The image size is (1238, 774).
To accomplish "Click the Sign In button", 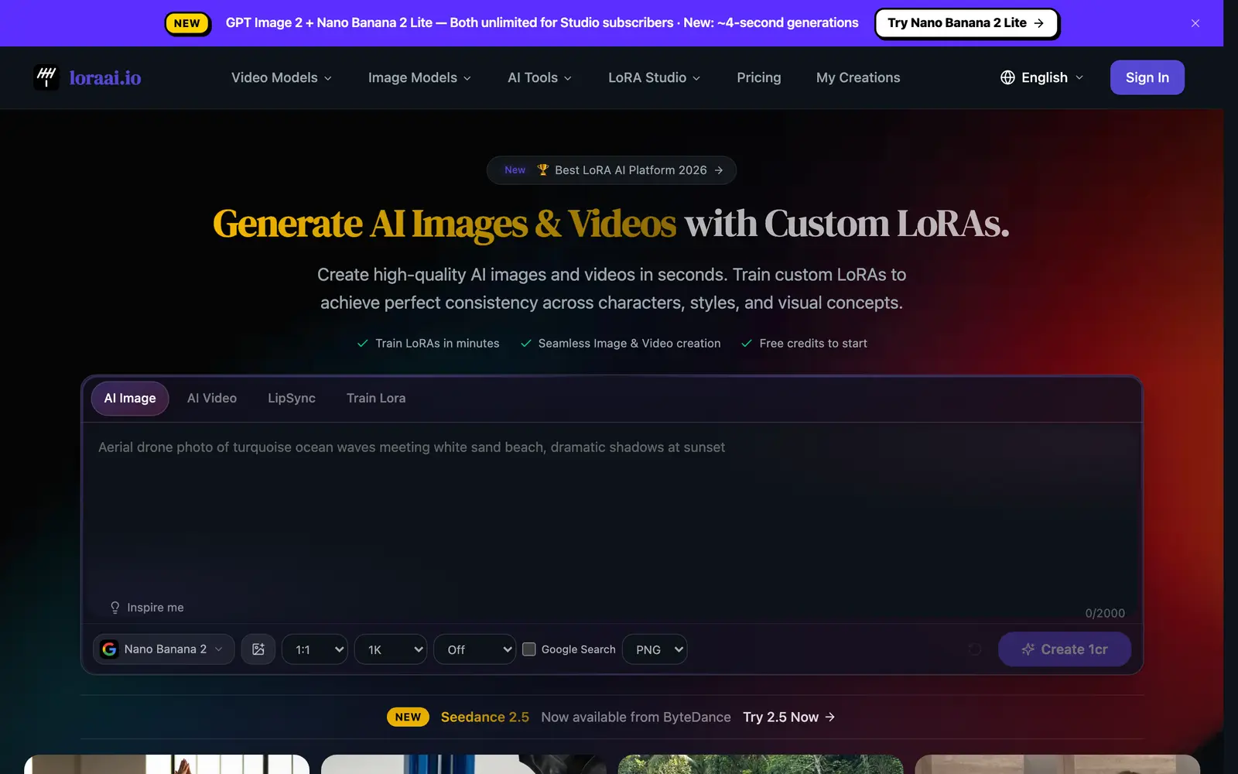I will click(x=1147, y=77).
